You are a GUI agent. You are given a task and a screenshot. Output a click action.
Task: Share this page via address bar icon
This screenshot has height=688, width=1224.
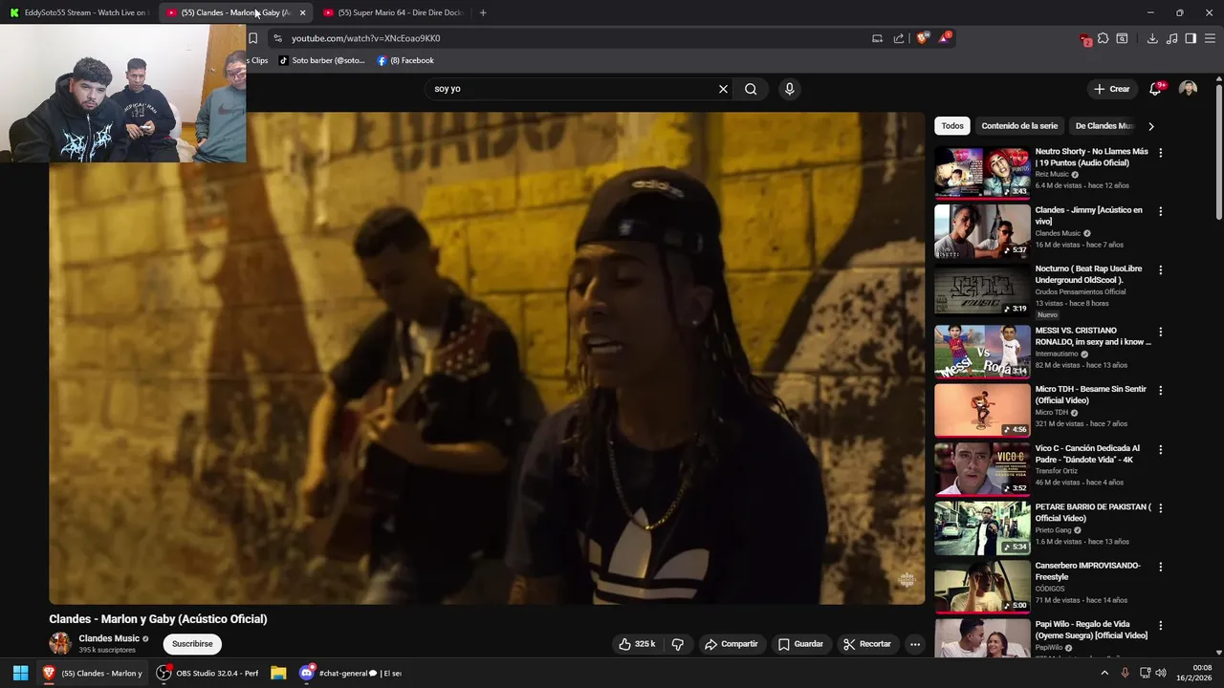[899, 38]
